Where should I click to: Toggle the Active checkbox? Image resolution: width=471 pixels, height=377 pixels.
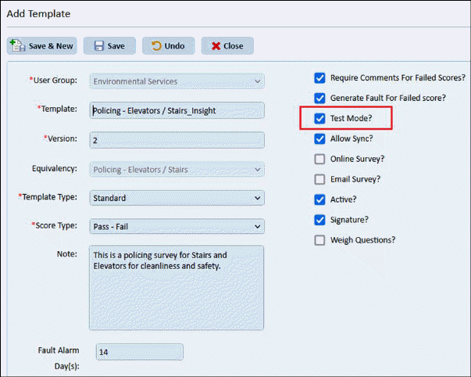[319, 199]
